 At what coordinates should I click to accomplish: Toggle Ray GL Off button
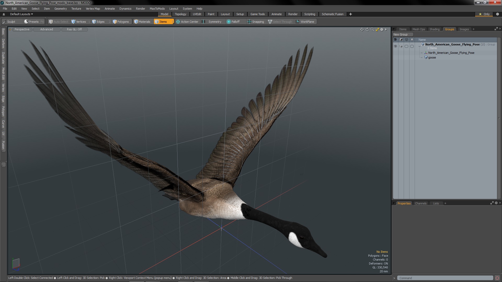pyautogui.click(x=74, y=29)
